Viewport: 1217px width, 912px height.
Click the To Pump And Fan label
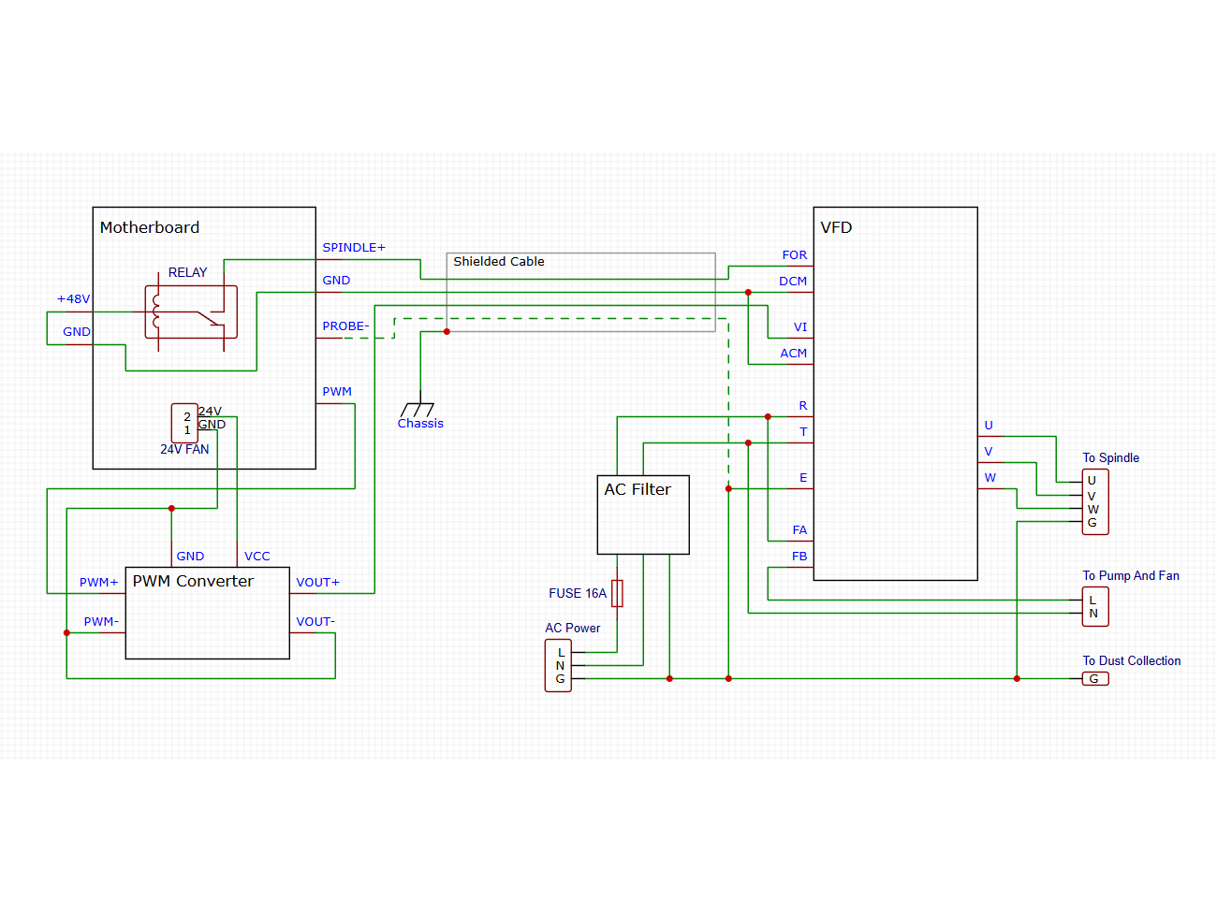click(x=1131, y=576)
